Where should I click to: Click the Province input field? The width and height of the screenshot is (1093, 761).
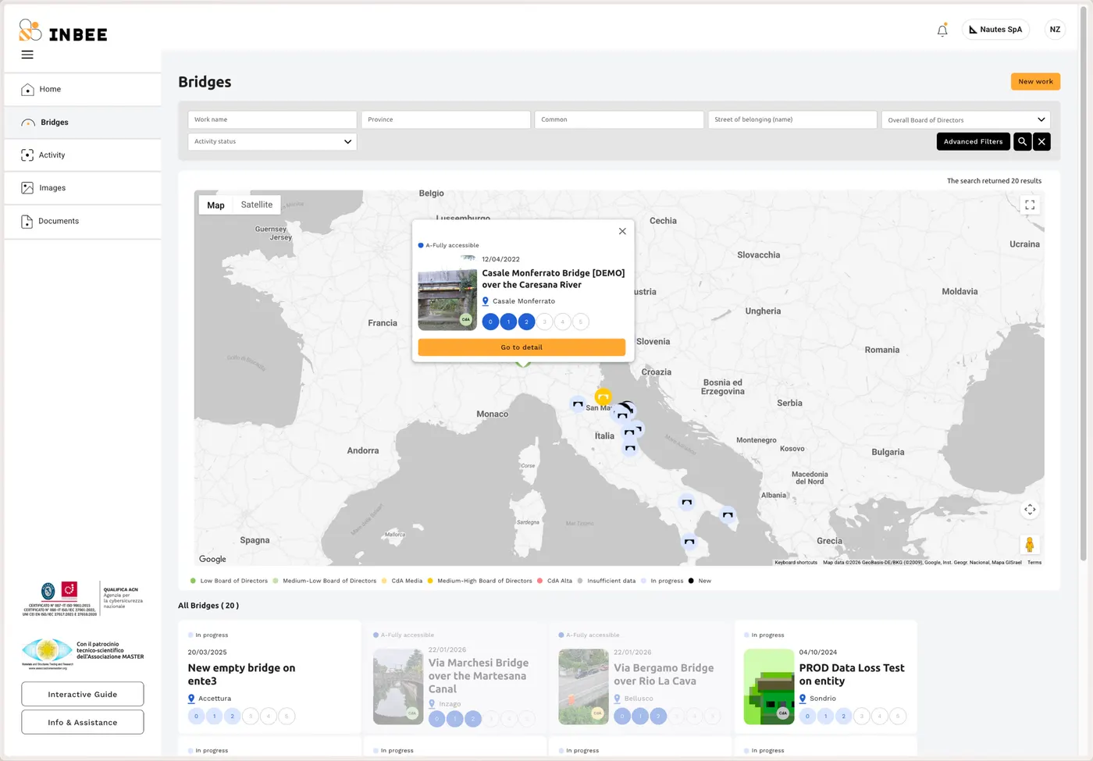click(446, 119)
